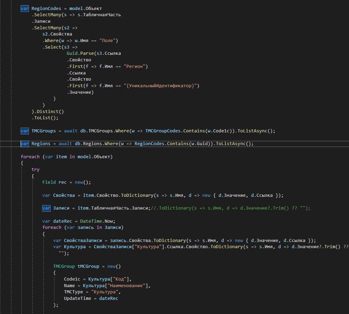Select the "{УникальныйИдентификатор}" string literal
Screen dimensions: 349x314
[x=160, y=86]
